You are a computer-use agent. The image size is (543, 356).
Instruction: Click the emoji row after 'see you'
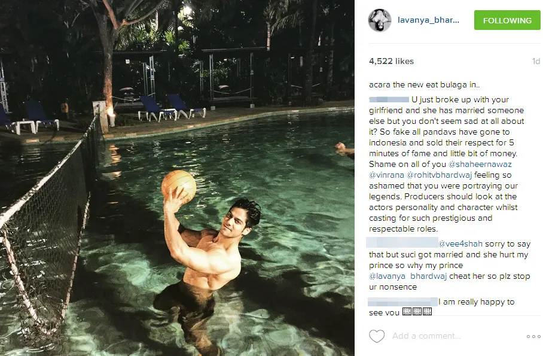click(x=417, y=312)
